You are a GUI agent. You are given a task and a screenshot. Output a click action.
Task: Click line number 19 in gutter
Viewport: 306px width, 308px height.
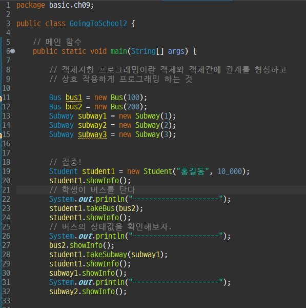[x=6, y=171]
